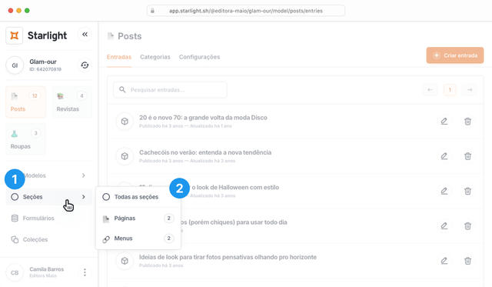Screen dimensions: 492x287
Task: Go to next page of entries
Action: pyautogui.click(x=470, y=90)
